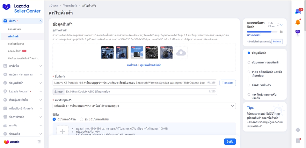Jump to ข้อมูลเฉพาะของสินค้า step
Image resolution: width=306 pixels, height=148 pixels.
tap(265, 63)
